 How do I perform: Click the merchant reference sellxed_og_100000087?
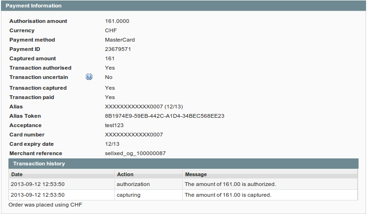point(135,153)
